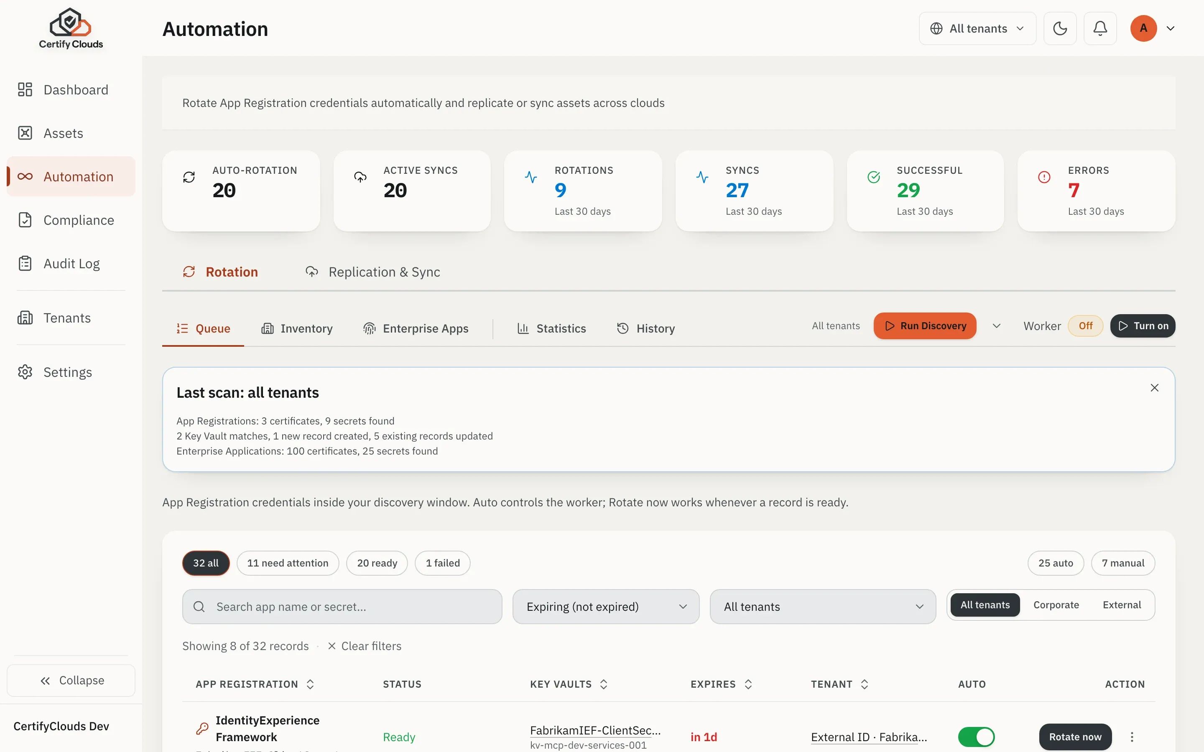Click the Syncs pulse icon

pos(702,177)
